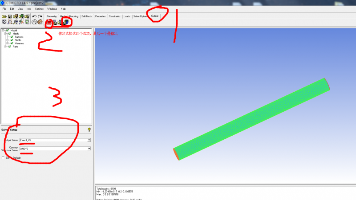Open the Output Solver dropdown arrow
This screenshot has width=356, height=200.
89,140
